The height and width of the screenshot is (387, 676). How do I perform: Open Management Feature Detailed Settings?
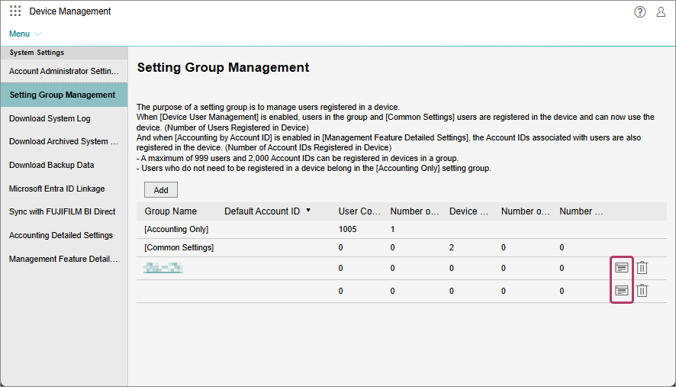click(64, 259)
